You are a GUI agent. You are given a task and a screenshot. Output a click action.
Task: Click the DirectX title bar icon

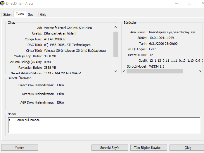[x=2, y=3]
